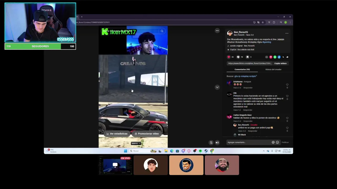Select the EN VIVO screen share thumbnail
This screenshot has height=189, width=337.
pyautogui.click(x=115, y=165)
